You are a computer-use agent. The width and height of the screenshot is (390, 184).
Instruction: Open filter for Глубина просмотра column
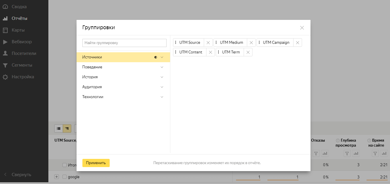[347, 153]
